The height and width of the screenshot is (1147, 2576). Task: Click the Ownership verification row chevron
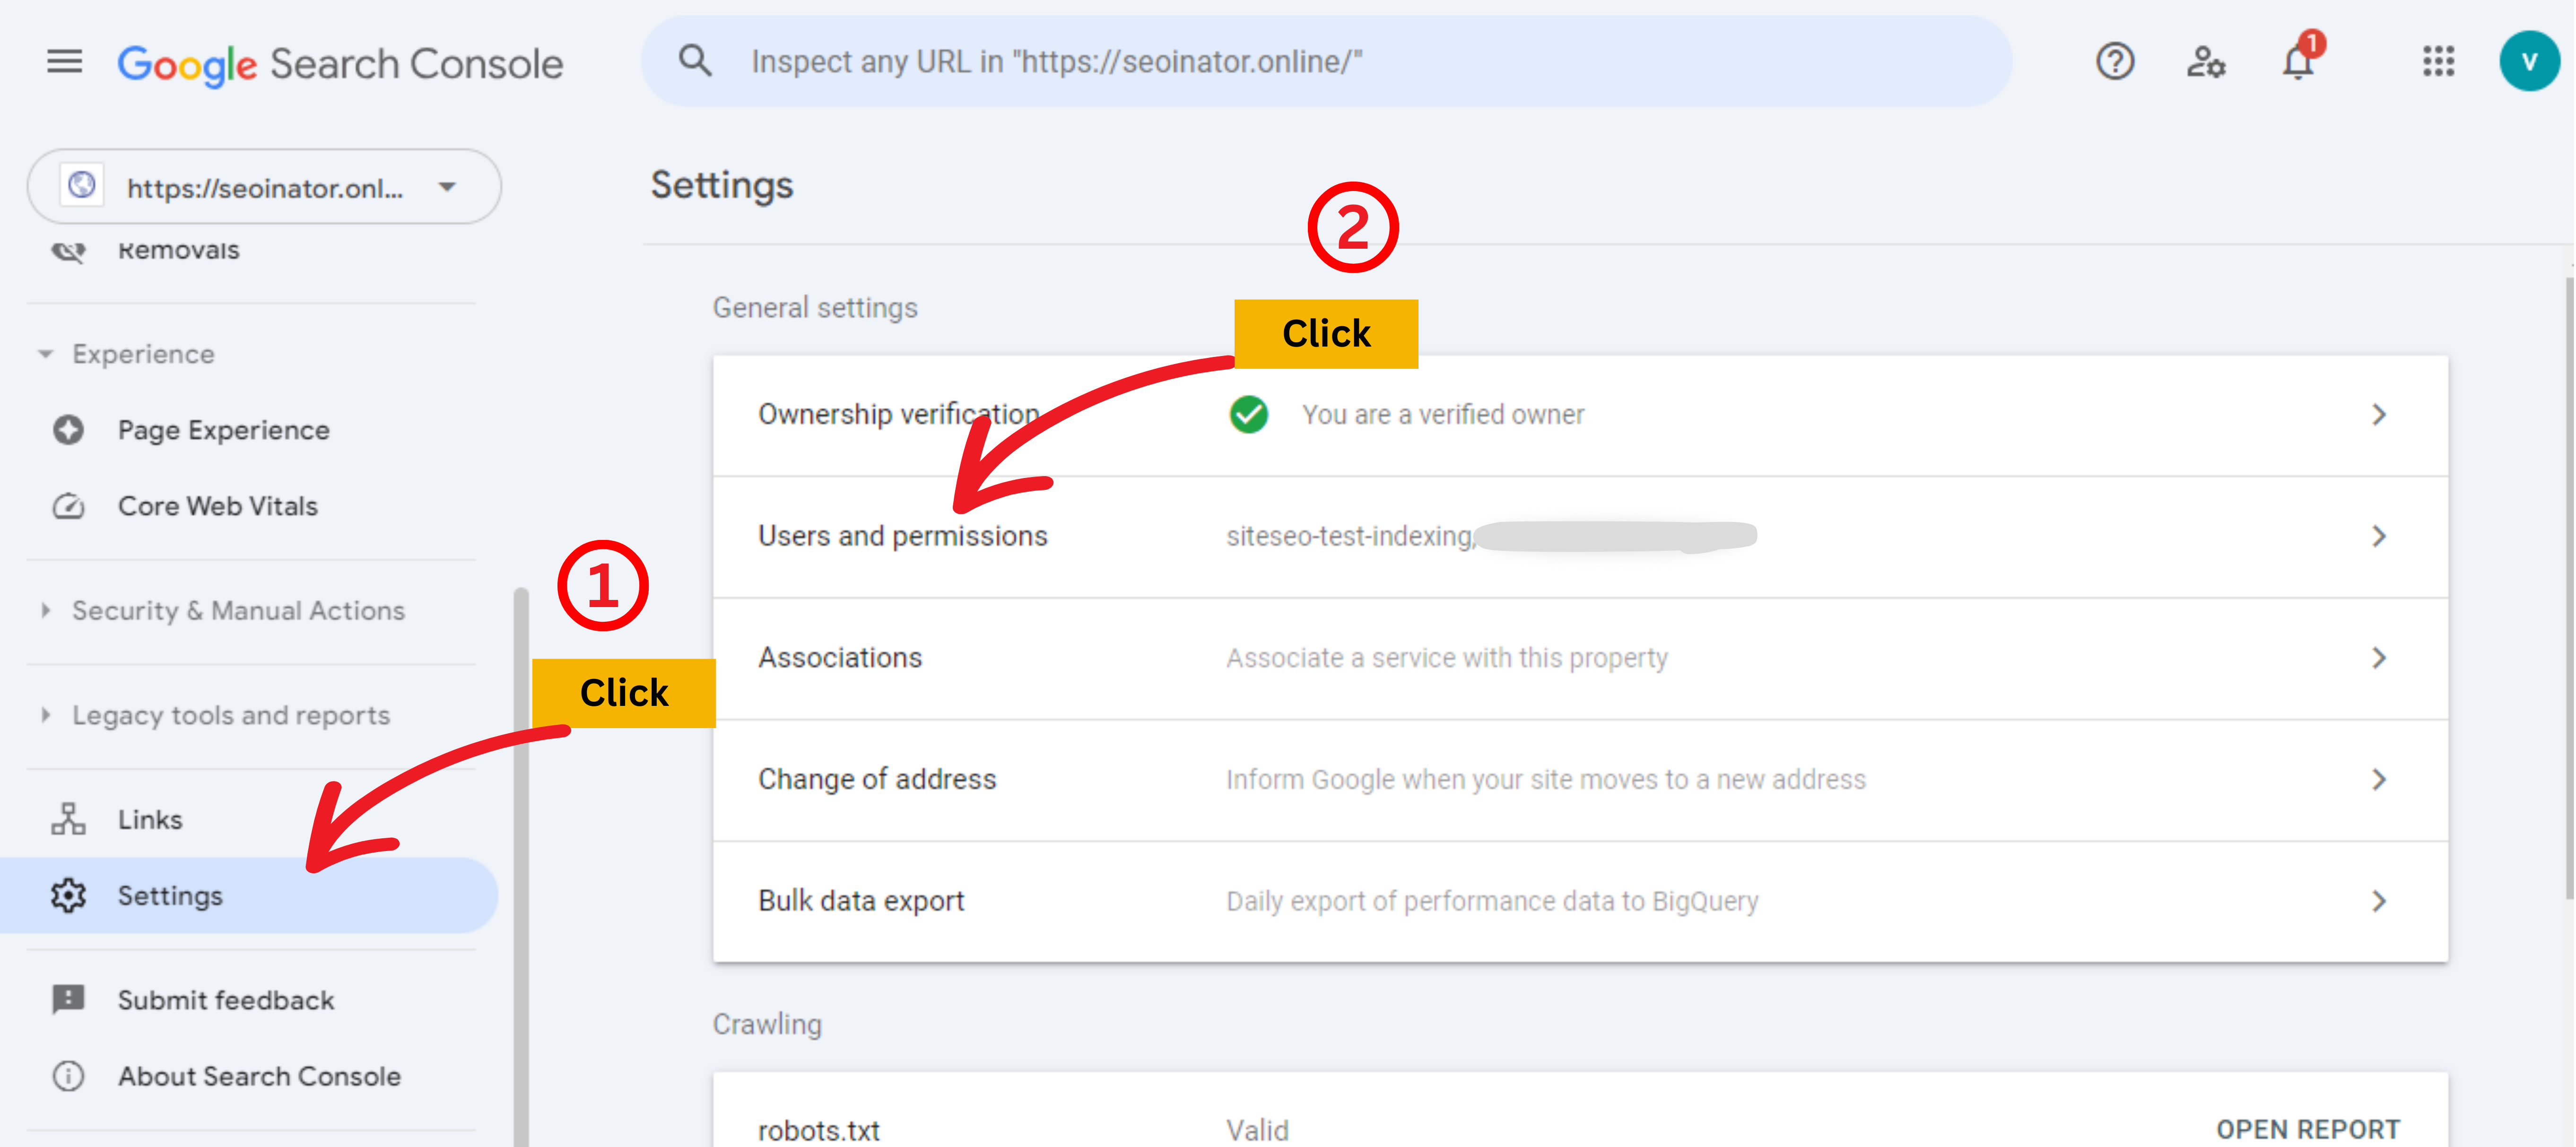click(x=2380, y=414)
